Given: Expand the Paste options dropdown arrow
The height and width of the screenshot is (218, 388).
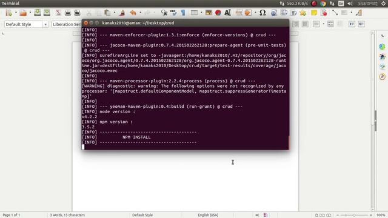Looking at the screenshot, I should pos(115,13).
